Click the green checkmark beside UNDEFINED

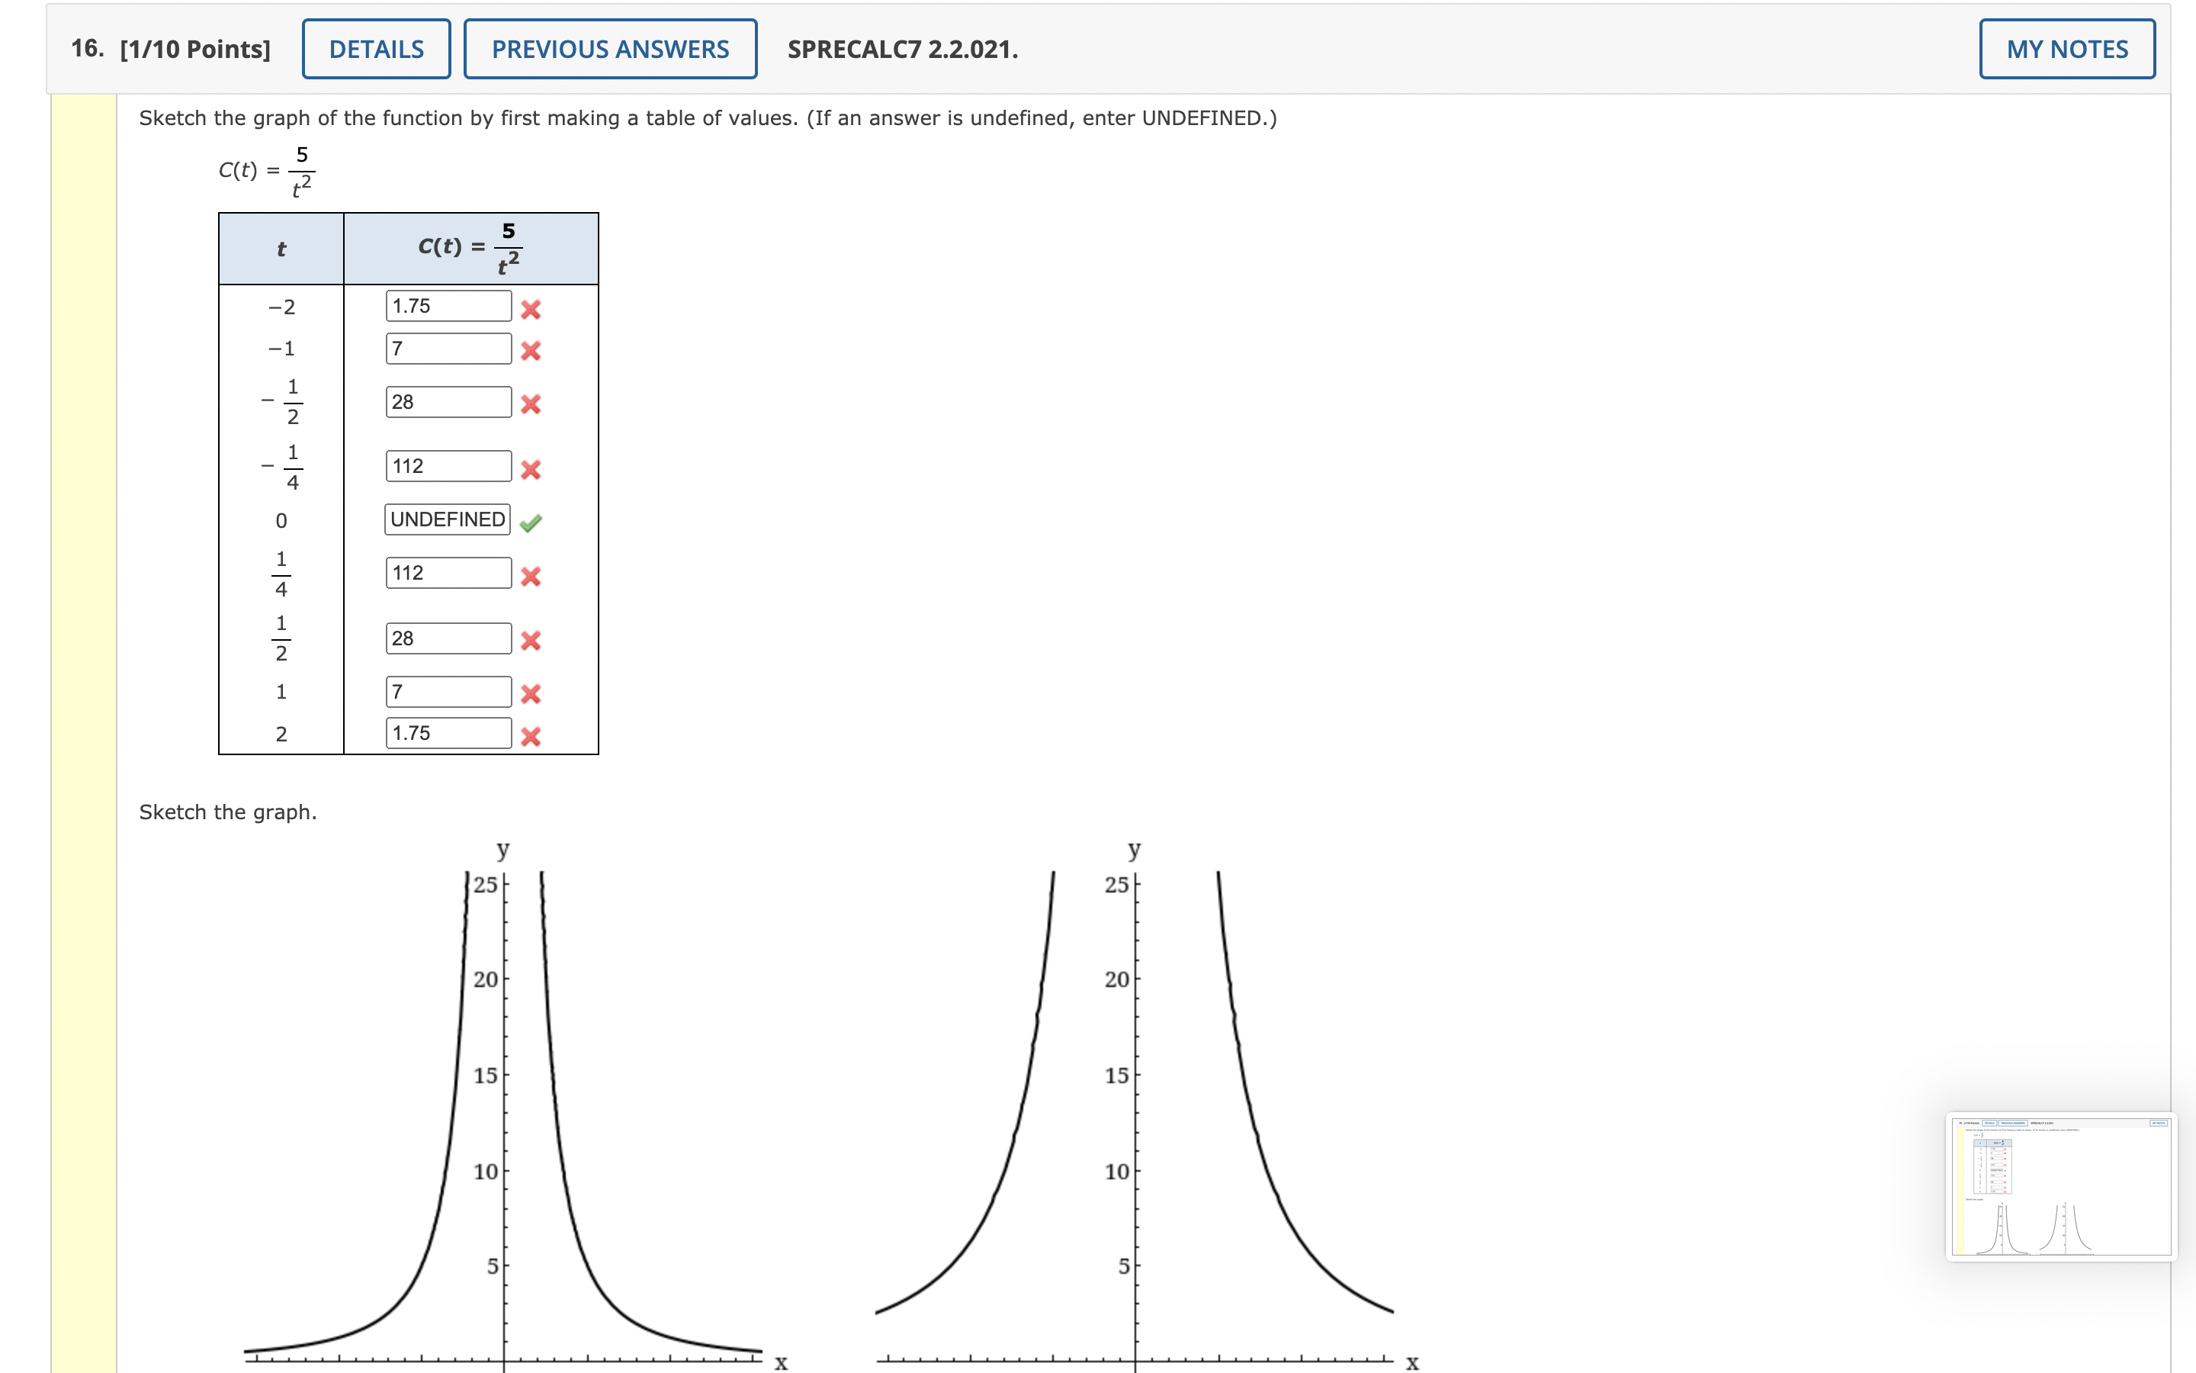tap(531, 523)
